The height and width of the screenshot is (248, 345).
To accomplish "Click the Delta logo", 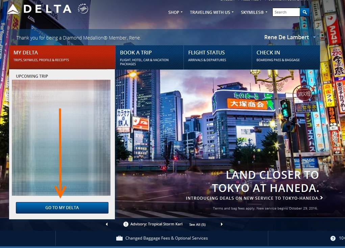I will [39, 9].
